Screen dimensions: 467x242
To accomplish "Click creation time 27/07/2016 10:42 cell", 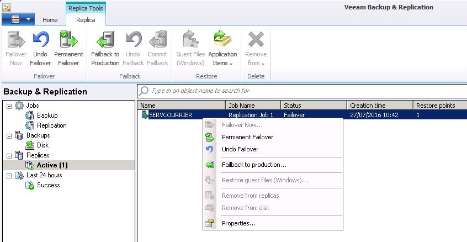I will (x=374, y=115).
